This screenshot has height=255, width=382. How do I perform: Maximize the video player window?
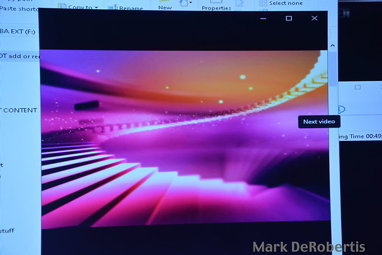288,18
